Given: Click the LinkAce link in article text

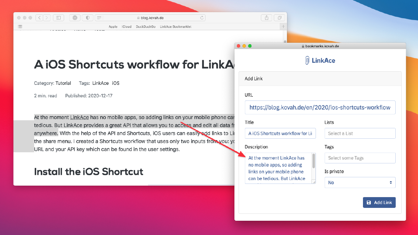Looking at the screenshot, I should [x=79, y=117].
